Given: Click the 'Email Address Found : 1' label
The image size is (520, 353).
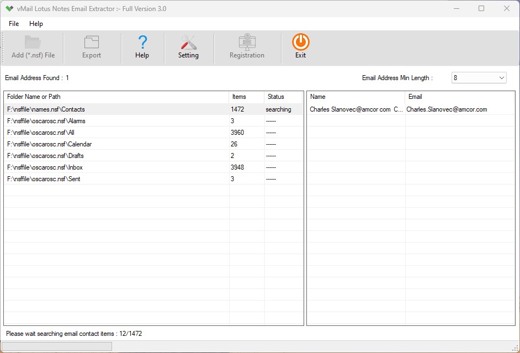Looking at the screenshot, I should click(37, 78).
